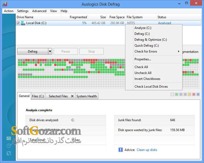Open the View menu

53,11
